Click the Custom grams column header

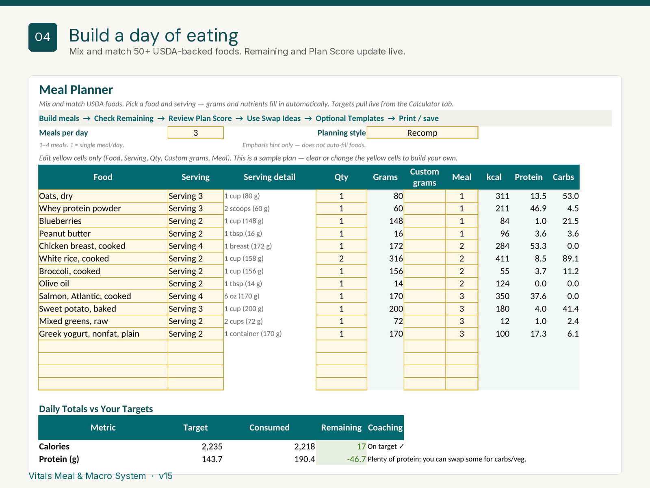(x=425, y=177)
